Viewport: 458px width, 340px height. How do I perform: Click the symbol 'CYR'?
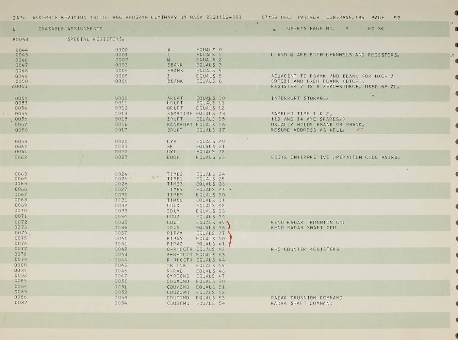[x=171, y=141]
